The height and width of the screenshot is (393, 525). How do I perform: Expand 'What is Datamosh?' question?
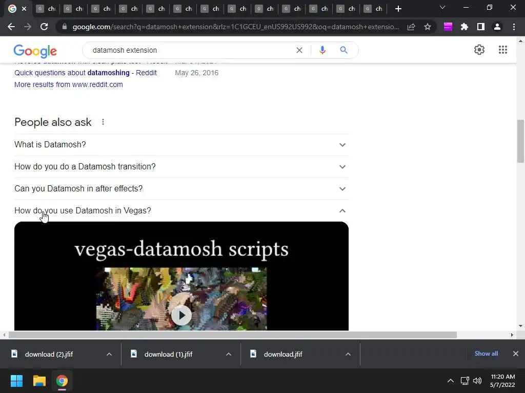pyautogui.click(x=181, y=145)
